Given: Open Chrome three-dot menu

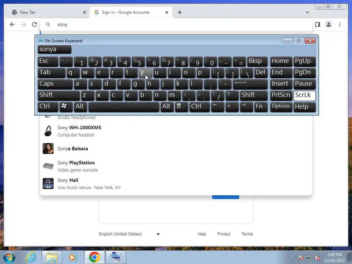Looking at the screenshot, I should coord(340,24).
